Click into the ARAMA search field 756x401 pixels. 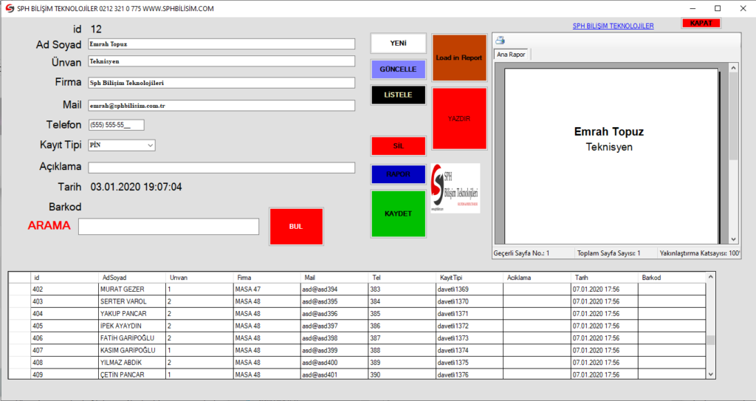click(168, 227)
